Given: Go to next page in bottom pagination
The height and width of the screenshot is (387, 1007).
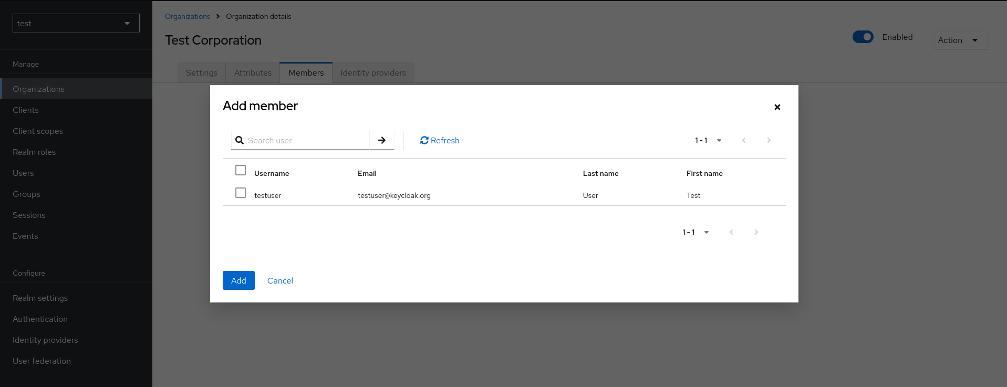Looking at the screenshot, I should pyautogui.click(x=756, y=232).
